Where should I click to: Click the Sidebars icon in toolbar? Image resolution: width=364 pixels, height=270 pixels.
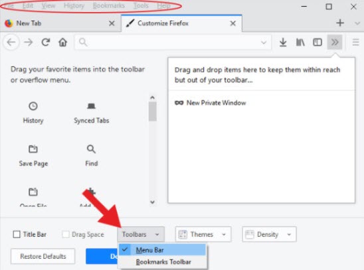pyautogui.click(x=318, y=42)
